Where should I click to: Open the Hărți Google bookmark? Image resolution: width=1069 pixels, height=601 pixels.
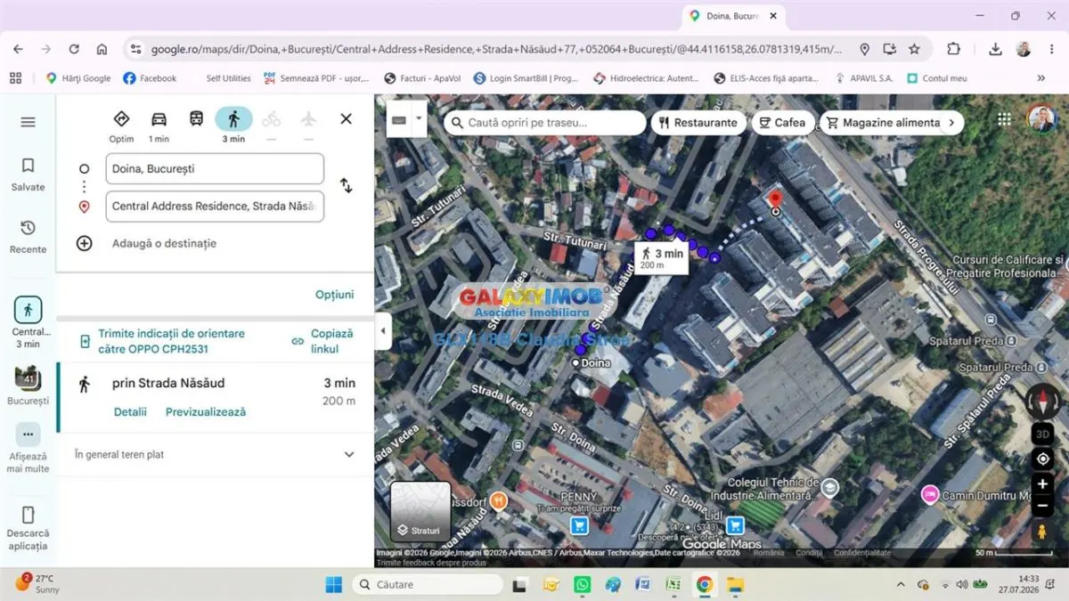(78, 78)
